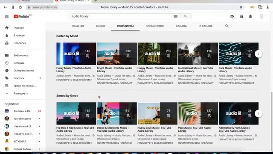This screenshot has width=273, height=154.
Task: Open Alternative & Punk playlist thumbnail
Action: (x=238, y=113)
